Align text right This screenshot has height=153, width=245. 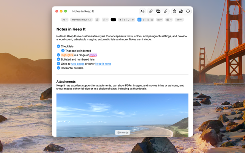click(x=148, y=20)
